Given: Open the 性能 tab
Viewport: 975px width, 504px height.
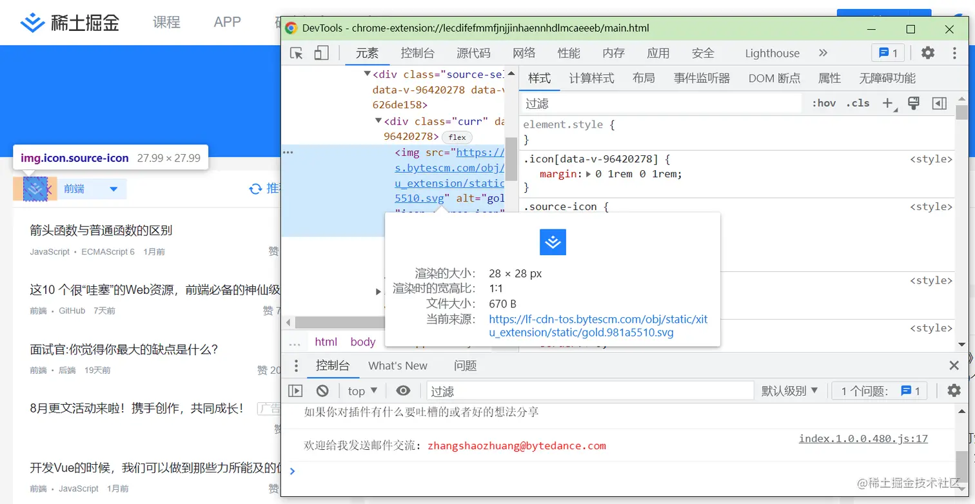Looking at the screenshot, I should click(x=569, y=53).
